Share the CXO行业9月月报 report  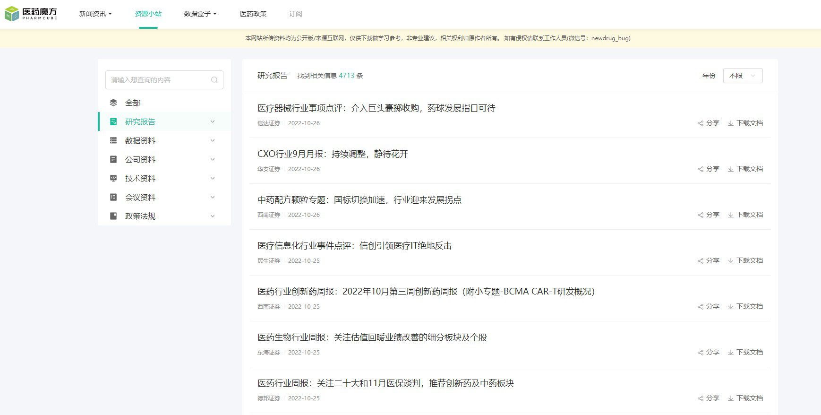(709, 169)
